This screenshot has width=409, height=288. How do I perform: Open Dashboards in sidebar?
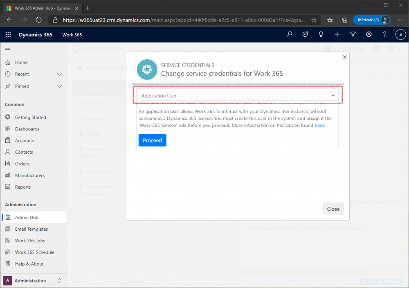coord(34,129)
